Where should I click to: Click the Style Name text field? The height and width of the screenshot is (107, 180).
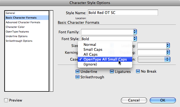123,13
